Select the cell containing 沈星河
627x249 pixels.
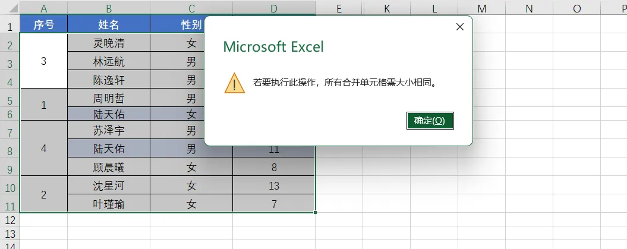tap(109, 185)
